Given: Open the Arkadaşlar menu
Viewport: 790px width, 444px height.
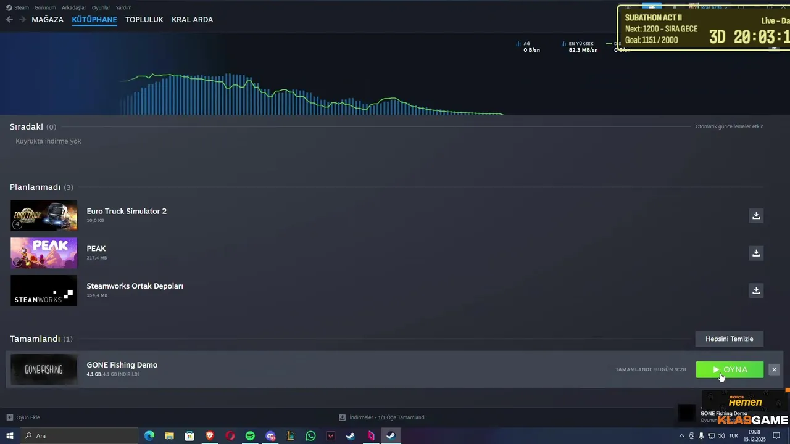Looking at the screenshot, I should tap(74, 7).
